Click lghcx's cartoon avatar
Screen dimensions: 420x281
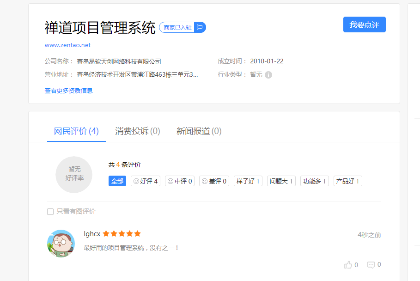tap(61, 243)
